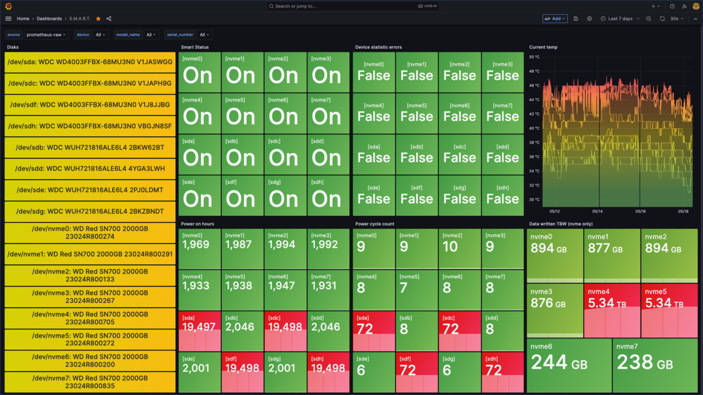Screen dimensions: 703x395
Task: Zoom out the time range
Action: coord(649,18)
